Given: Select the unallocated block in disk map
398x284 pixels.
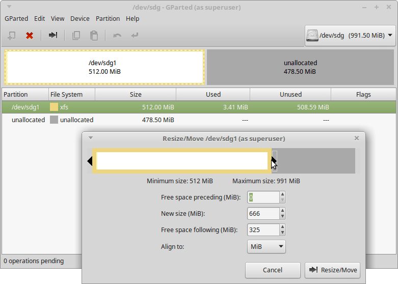Looking at the screenshot, I should (300, 67).
